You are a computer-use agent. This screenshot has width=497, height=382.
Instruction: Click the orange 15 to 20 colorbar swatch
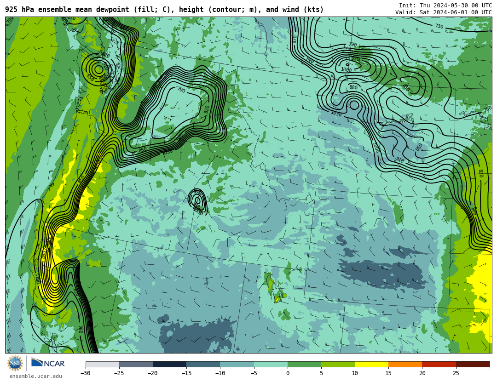(x=405, y=364)
